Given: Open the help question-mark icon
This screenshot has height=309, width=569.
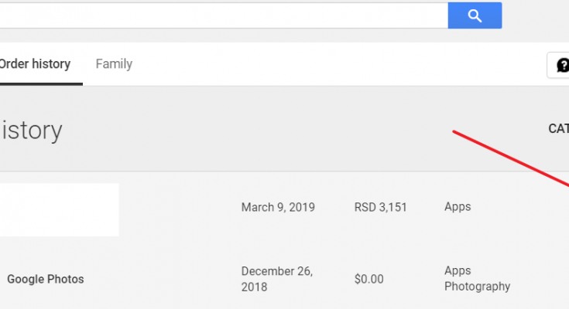Looking at the screenshot, I should (x=562, y=65).
